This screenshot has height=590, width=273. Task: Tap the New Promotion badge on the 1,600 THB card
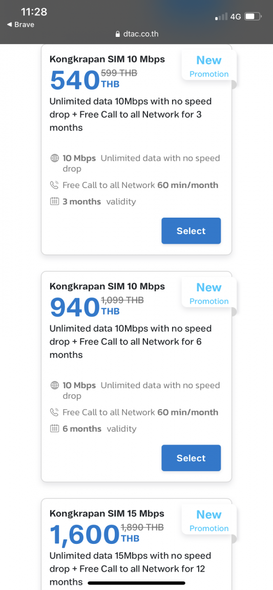click(x=209, y=520)
